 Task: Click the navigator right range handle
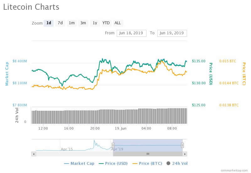coord(182,145)
